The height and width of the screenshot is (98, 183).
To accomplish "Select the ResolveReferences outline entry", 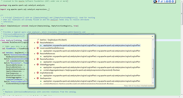I will (x=47, y=53).
